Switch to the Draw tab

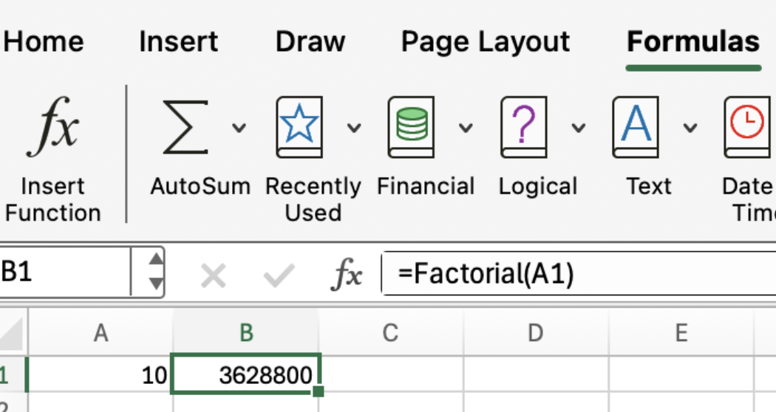310,41
